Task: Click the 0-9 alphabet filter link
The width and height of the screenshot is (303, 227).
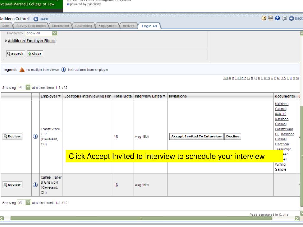Action: pos(225,78)
